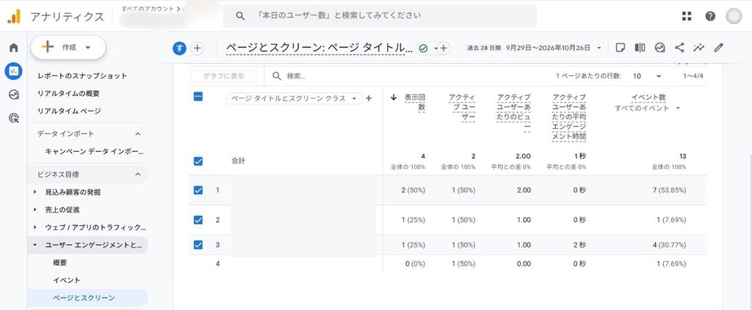The width and height of the screenshot is (752, 310).
Task: Click the 1〜4/4 pagination text
Action: (x=693, y=76)
